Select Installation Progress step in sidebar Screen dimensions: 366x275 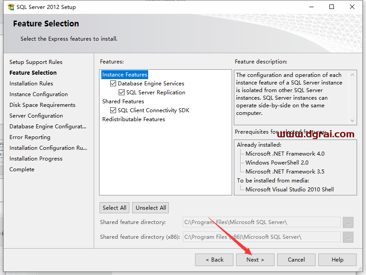tap(36, 159)
